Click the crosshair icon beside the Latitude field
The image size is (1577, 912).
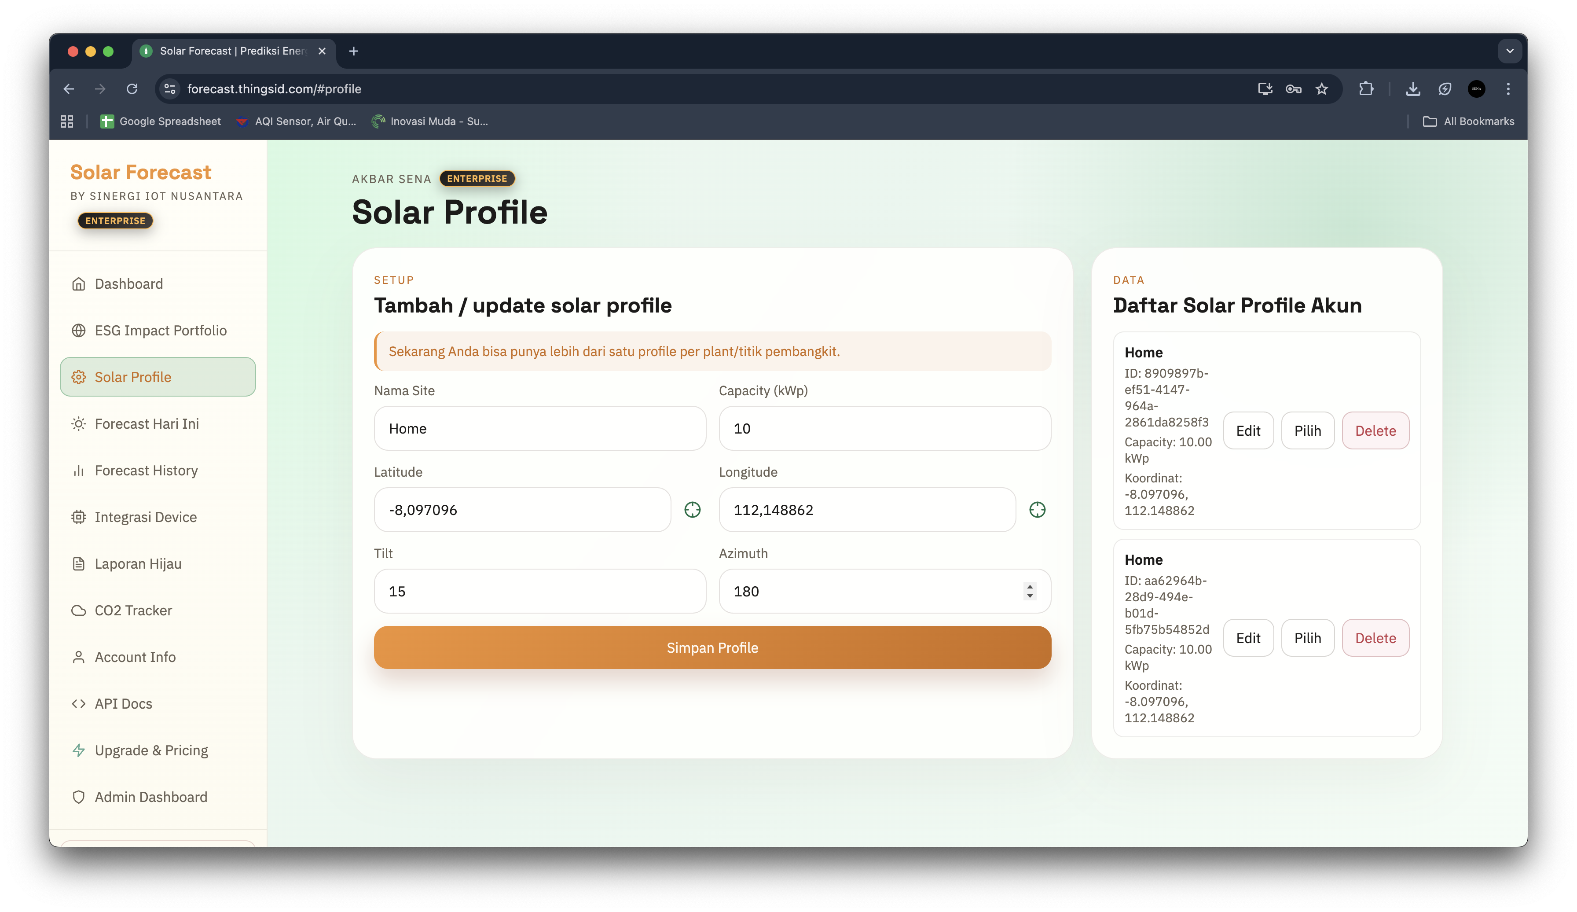693,510
